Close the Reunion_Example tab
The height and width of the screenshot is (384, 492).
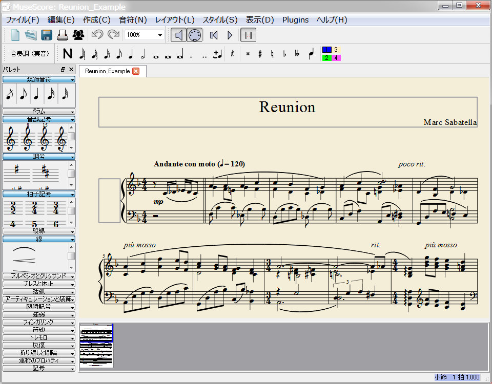[x=136, y=71]
